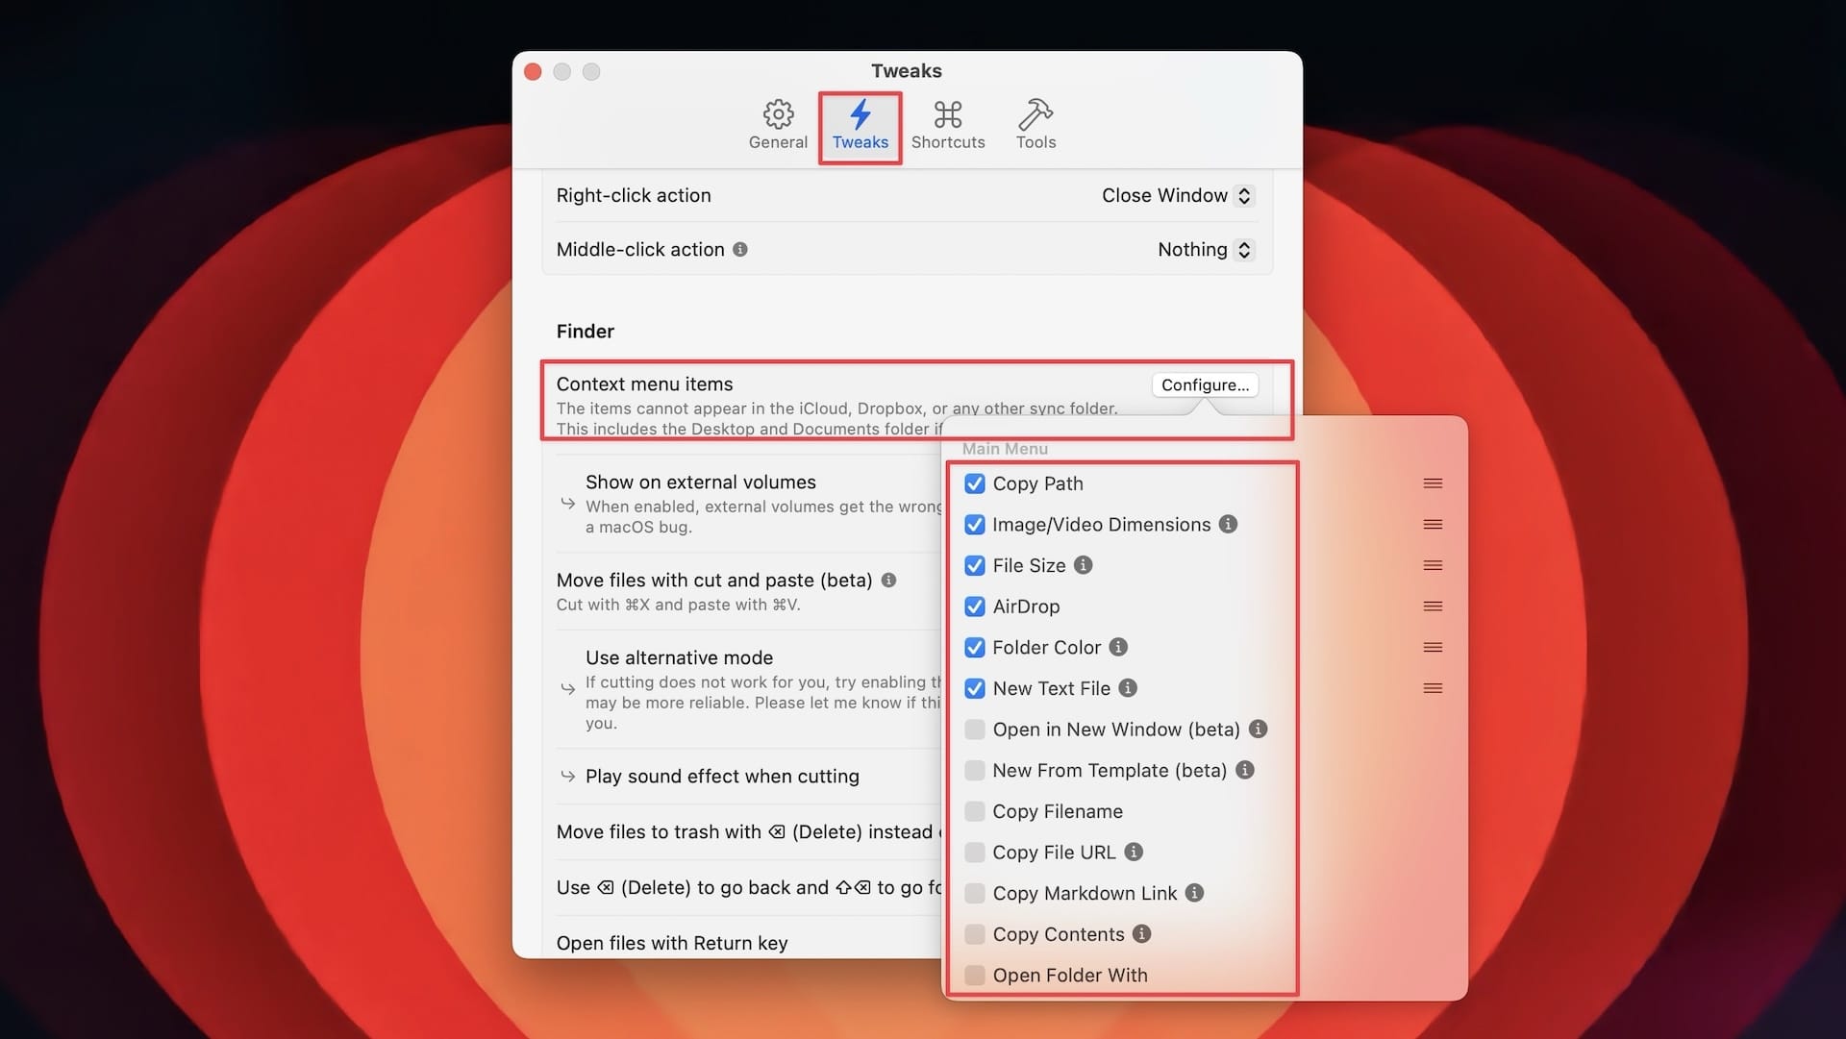Click the File Size info icon

click(x=1084, y=565)
